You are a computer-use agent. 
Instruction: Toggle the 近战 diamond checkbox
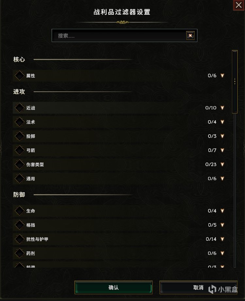20,108
